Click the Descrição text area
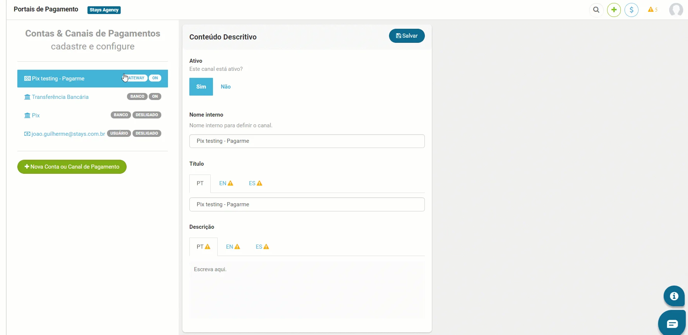The width and height of the screenshot is (688, 335). point(307,290)
